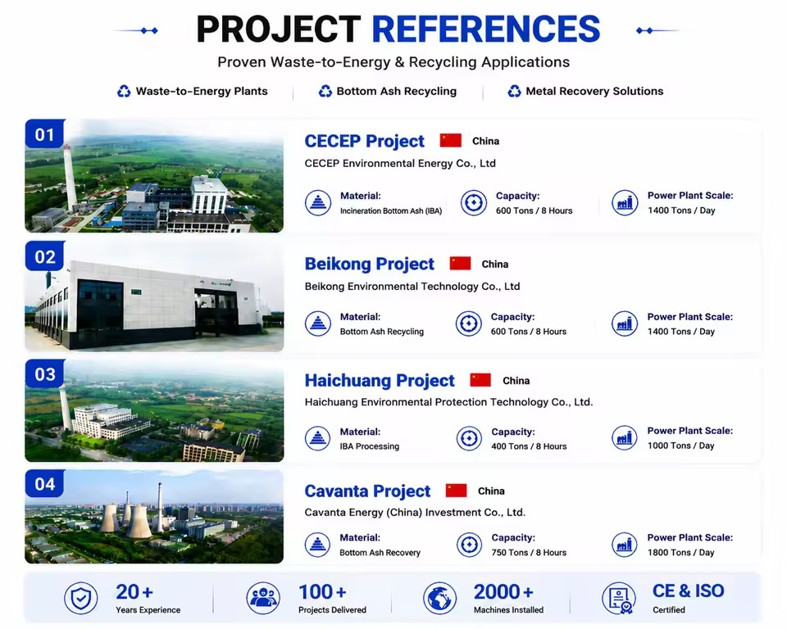
Task: Click the Capacity gauge icon in Beikong Project
Action: [x=468, y=324]
